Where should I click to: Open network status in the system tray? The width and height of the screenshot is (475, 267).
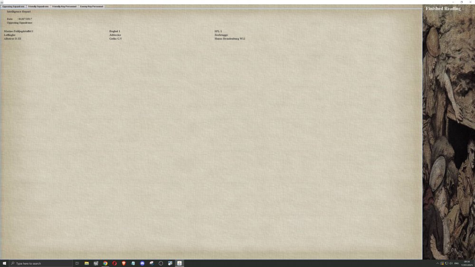click(x=446, y=263)
